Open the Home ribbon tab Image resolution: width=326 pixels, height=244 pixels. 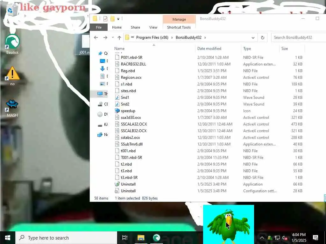click(x=117, y=27)
